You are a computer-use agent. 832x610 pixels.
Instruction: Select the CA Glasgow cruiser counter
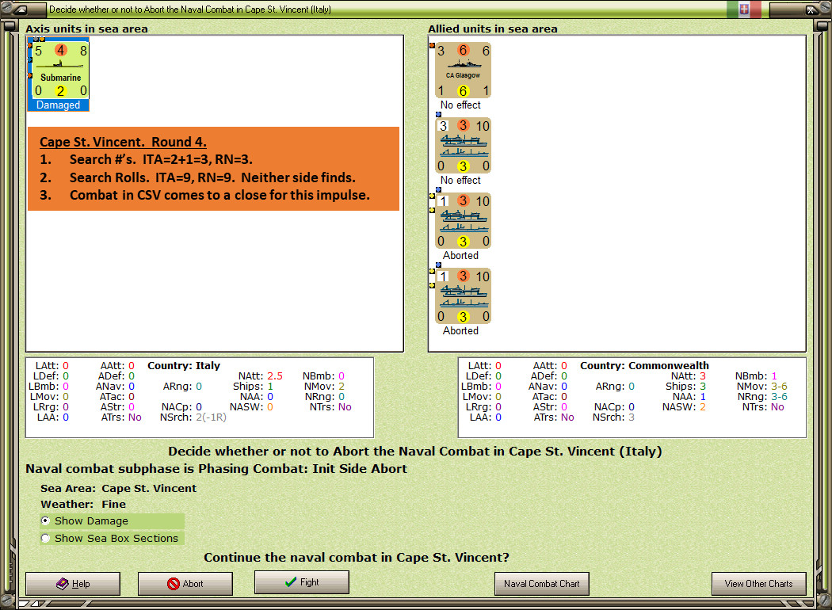[463, 70]
